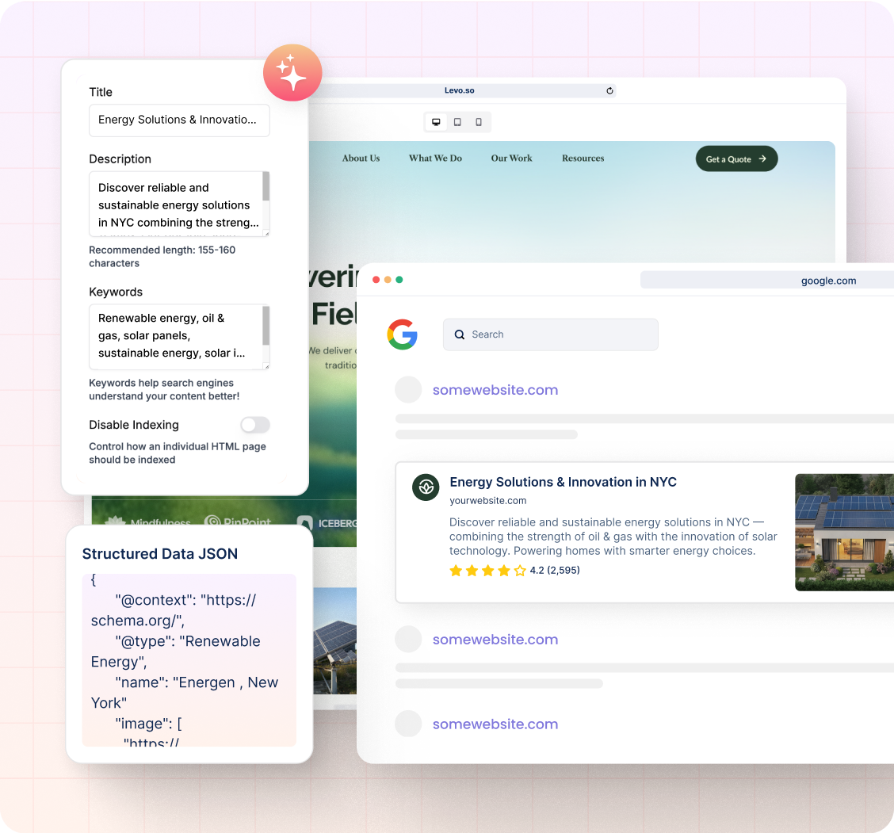Open the About Us menu item

(361, 159)
